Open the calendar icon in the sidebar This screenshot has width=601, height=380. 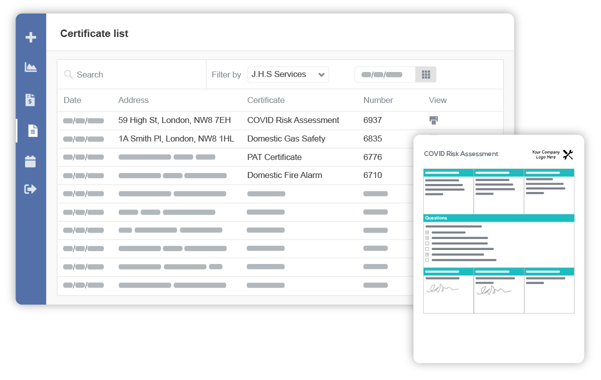(x=31, y=161)
